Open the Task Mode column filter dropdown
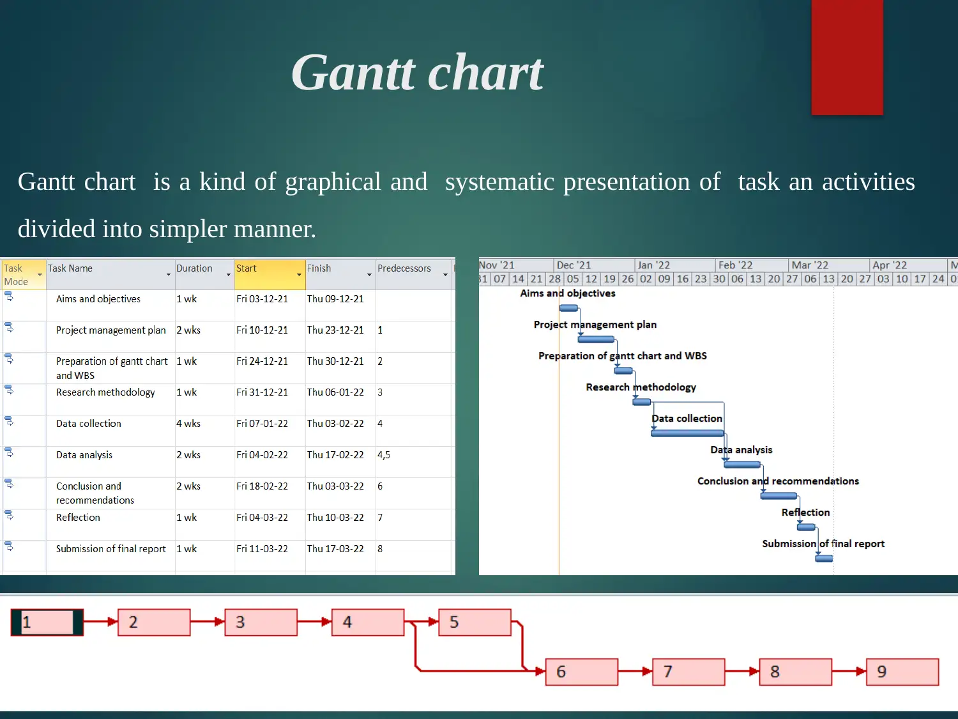Image resolution: width=958 pixels, height=719 pixels. pyautogui.click(x=40, y=275)
